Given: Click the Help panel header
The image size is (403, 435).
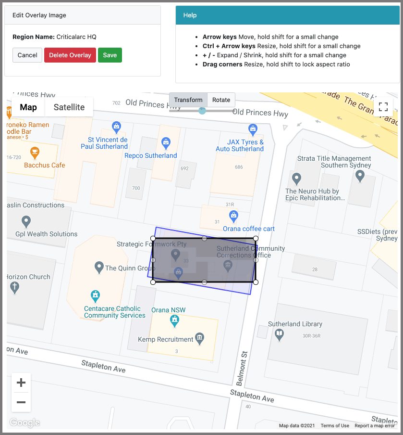Looking at the screenshot, I should (x=288, y=15).
